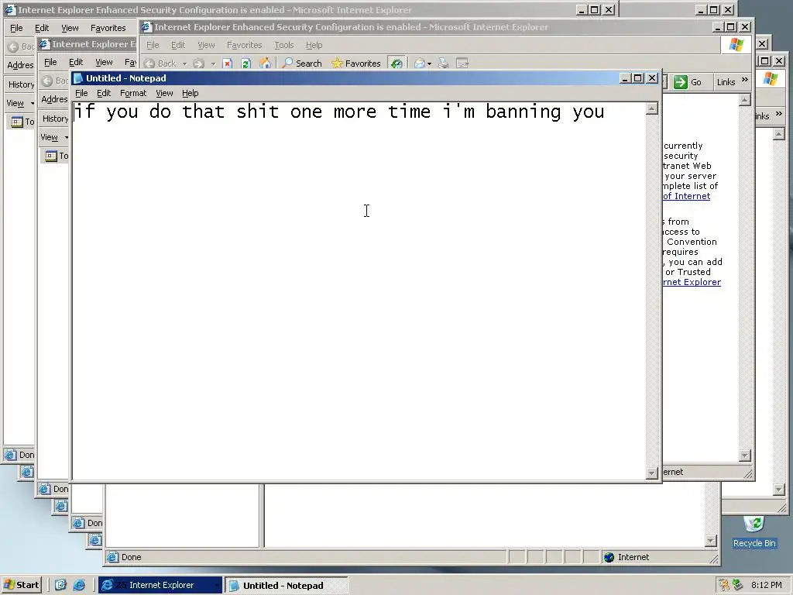Open the Mail button dropdown arrow
The height and width of the screenshot is (595, 793).
click(x=429, y=64)
